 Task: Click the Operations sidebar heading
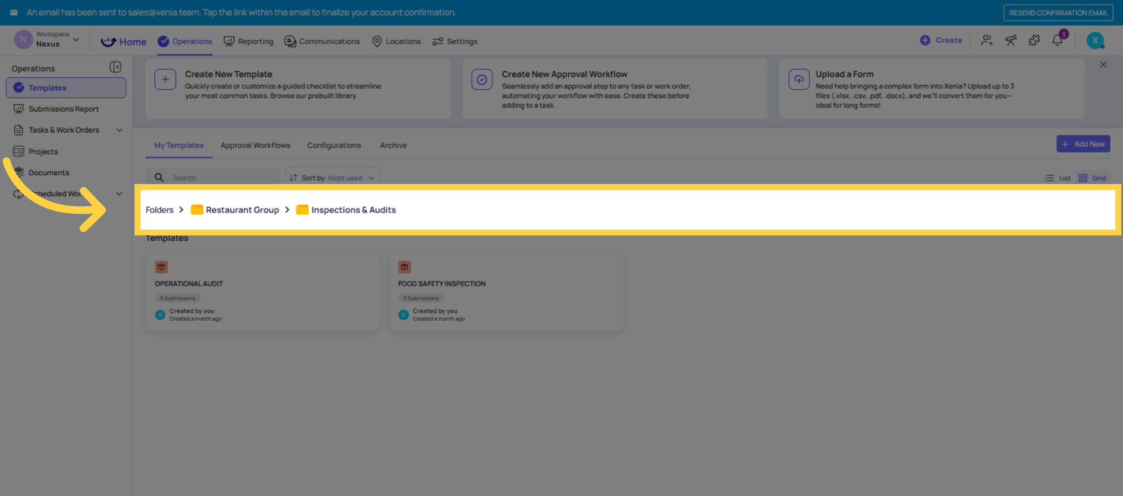33,68
